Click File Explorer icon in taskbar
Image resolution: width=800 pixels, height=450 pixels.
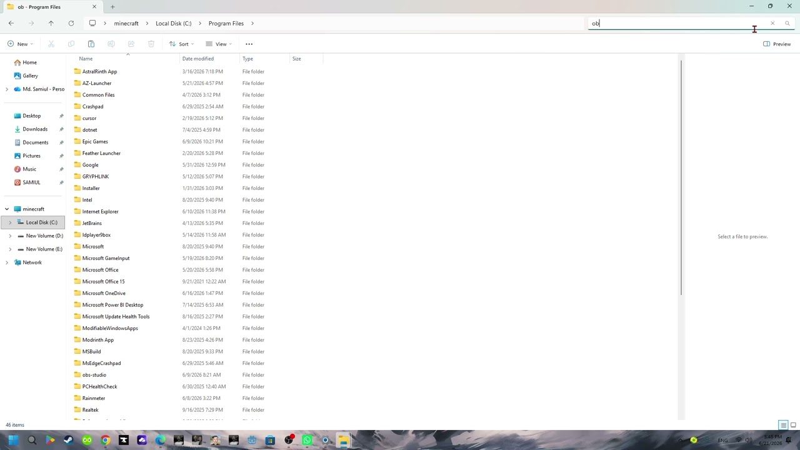pos(344,440)
